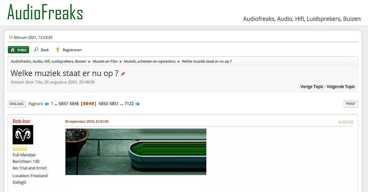
Task: Go to next page with right arrow
Action: (138, 104)
